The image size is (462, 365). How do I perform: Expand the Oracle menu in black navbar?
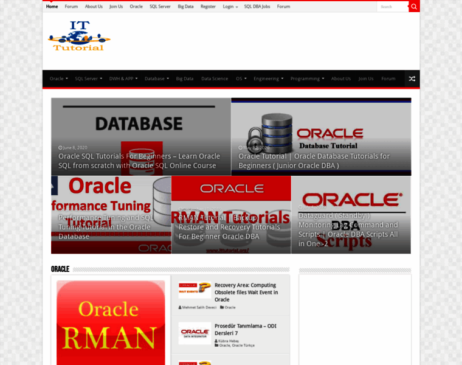(x=58, y=78)
